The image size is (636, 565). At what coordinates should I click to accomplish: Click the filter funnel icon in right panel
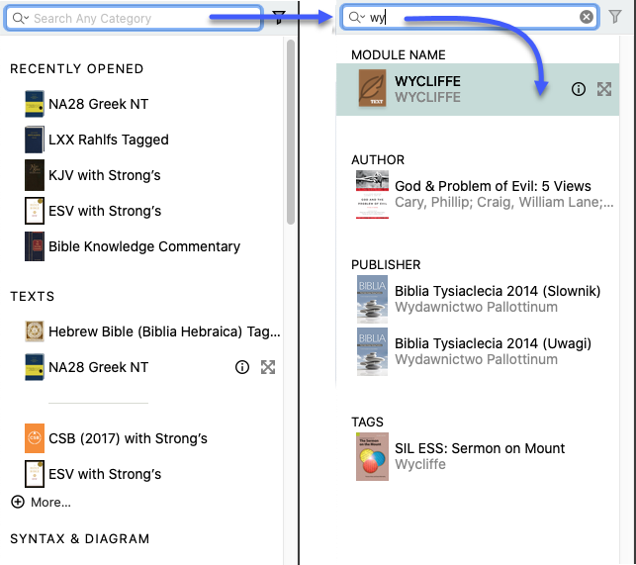point(615,17)
